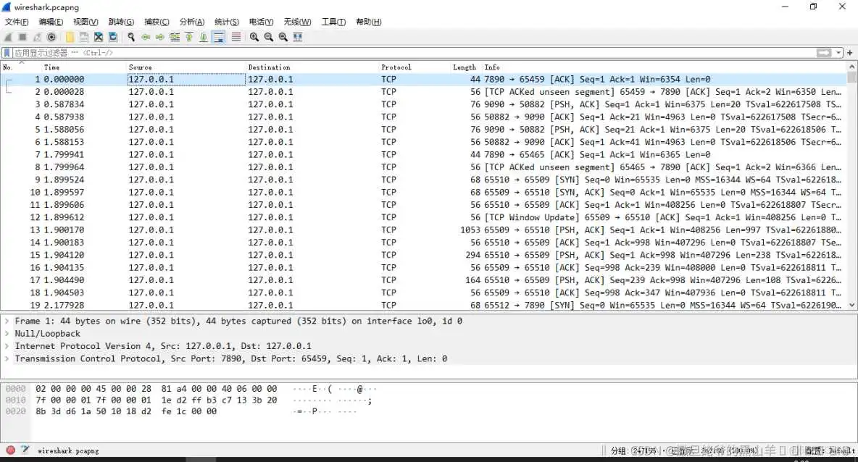The height and width of the screenshot is (462, 858).
Task: Toggle resize columns to fit contents
Action: [297, 37]
